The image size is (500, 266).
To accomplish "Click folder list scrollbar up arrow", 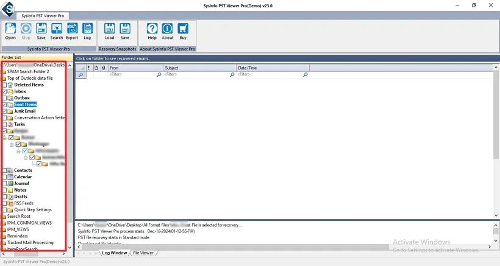I will pos(70,65).
